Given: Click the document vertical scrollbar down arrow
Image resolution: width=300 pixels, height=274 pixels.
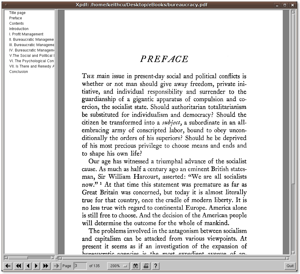Looking at the screenshot, I should click(293, 253).
